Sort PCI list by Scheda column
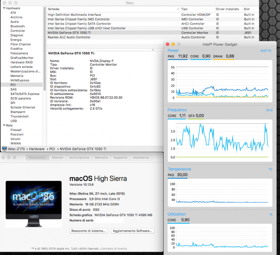This screenshot has height=255, width=280. pyautogui.click(x=113, y=9)
